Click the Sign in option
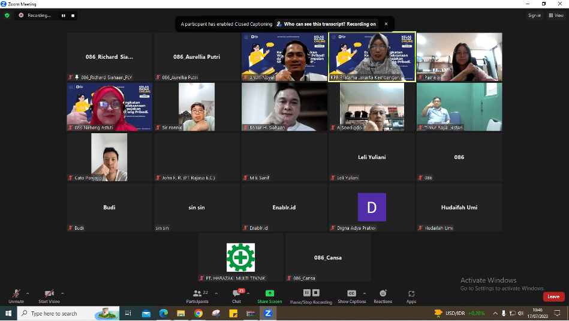The height and width of the screenshot is (321, 569). [534, 16]
